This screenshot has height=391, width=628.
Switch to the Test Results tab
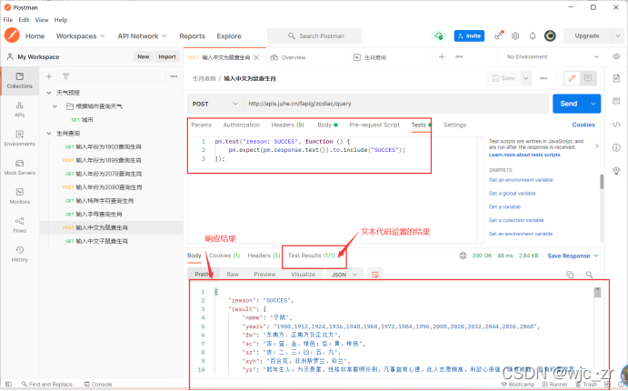(311, 256)
